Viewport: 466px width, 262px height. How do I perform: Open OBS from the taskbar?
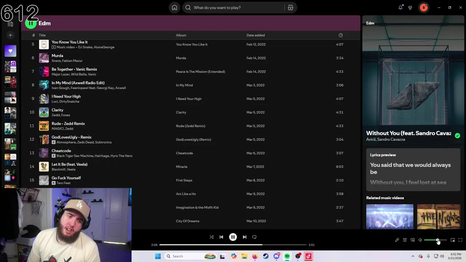[x=298, y=256]
